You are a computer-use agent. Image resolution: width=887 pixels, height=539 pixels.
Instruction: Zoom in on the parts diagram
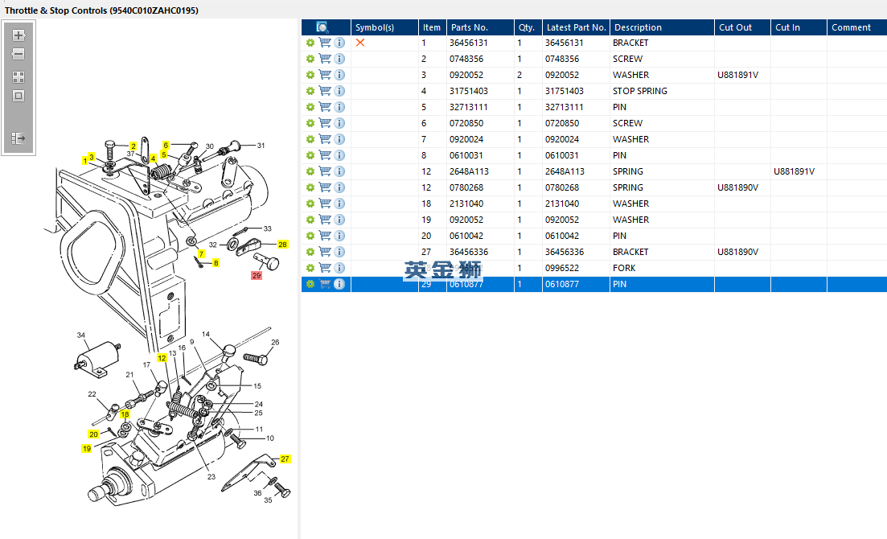18,35
